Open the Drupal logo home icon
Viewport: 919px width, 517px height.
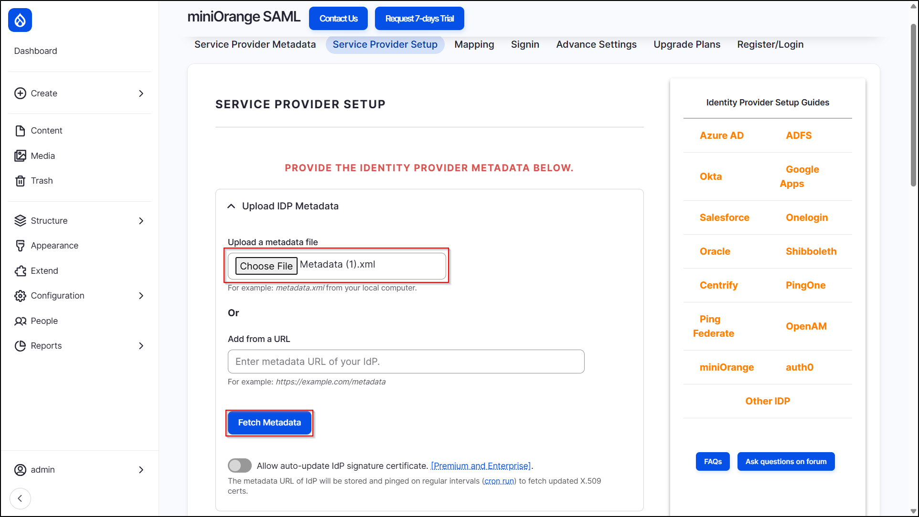click(20, 20)
